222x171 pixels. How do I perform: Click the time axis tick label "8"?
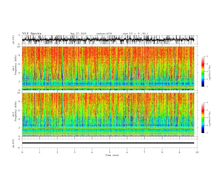162,152
